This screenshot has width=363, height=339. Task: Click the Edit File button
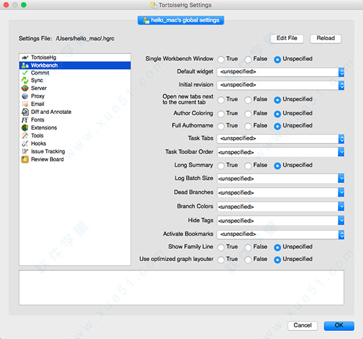[x=287, y=39]
